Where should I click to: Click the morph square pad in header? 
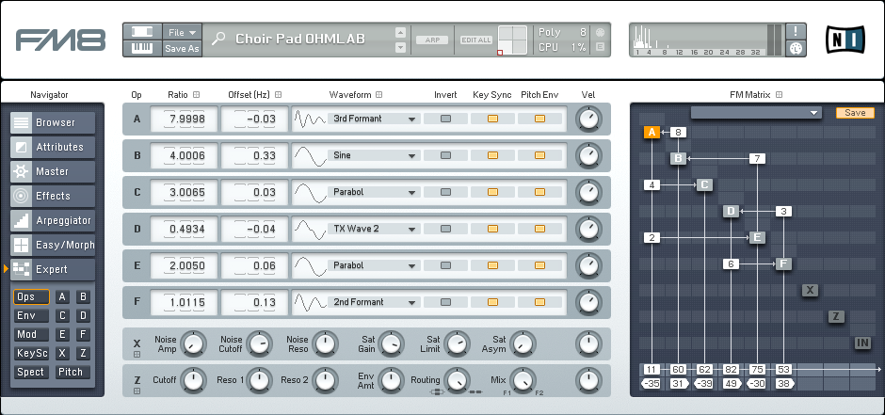pyautogui.click(x=512, y=40)
